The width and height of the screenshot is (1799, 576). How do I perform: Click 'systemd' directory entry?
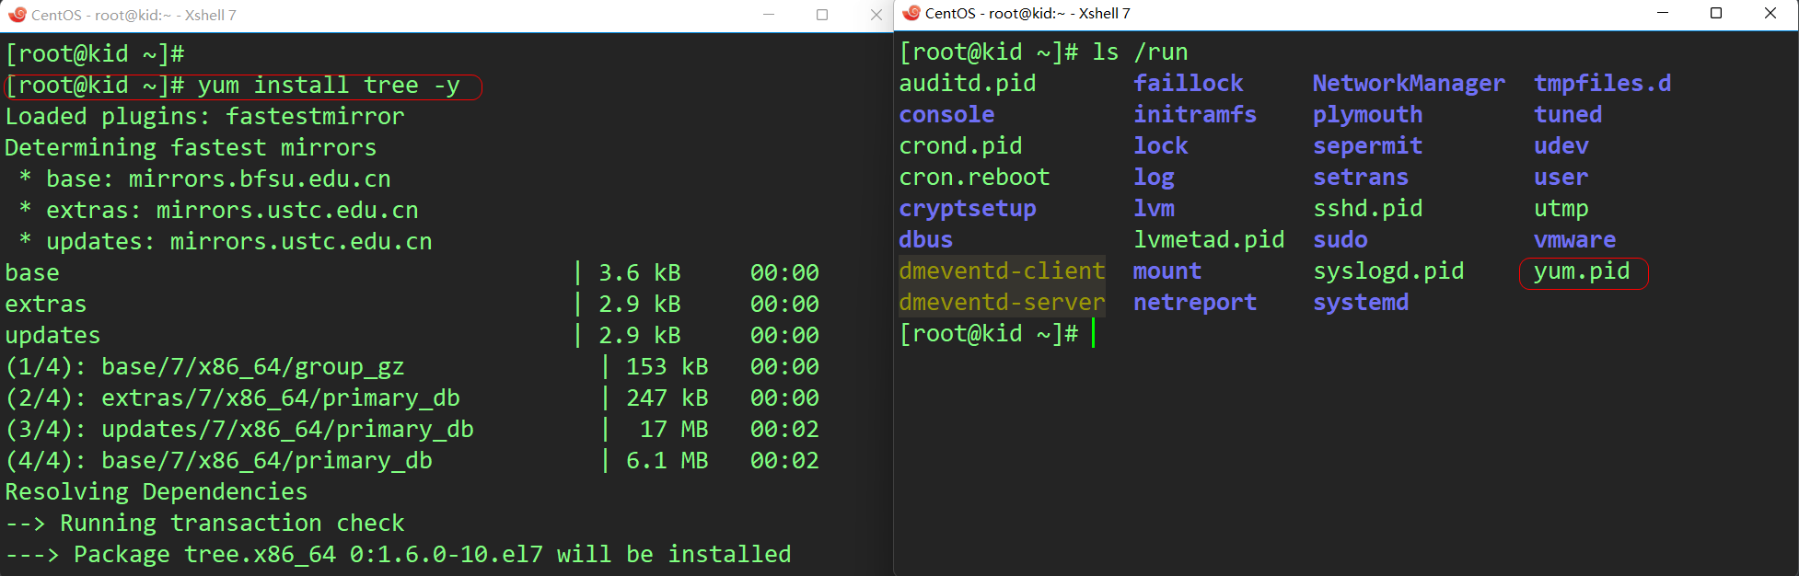click(x=1361, y=303)
